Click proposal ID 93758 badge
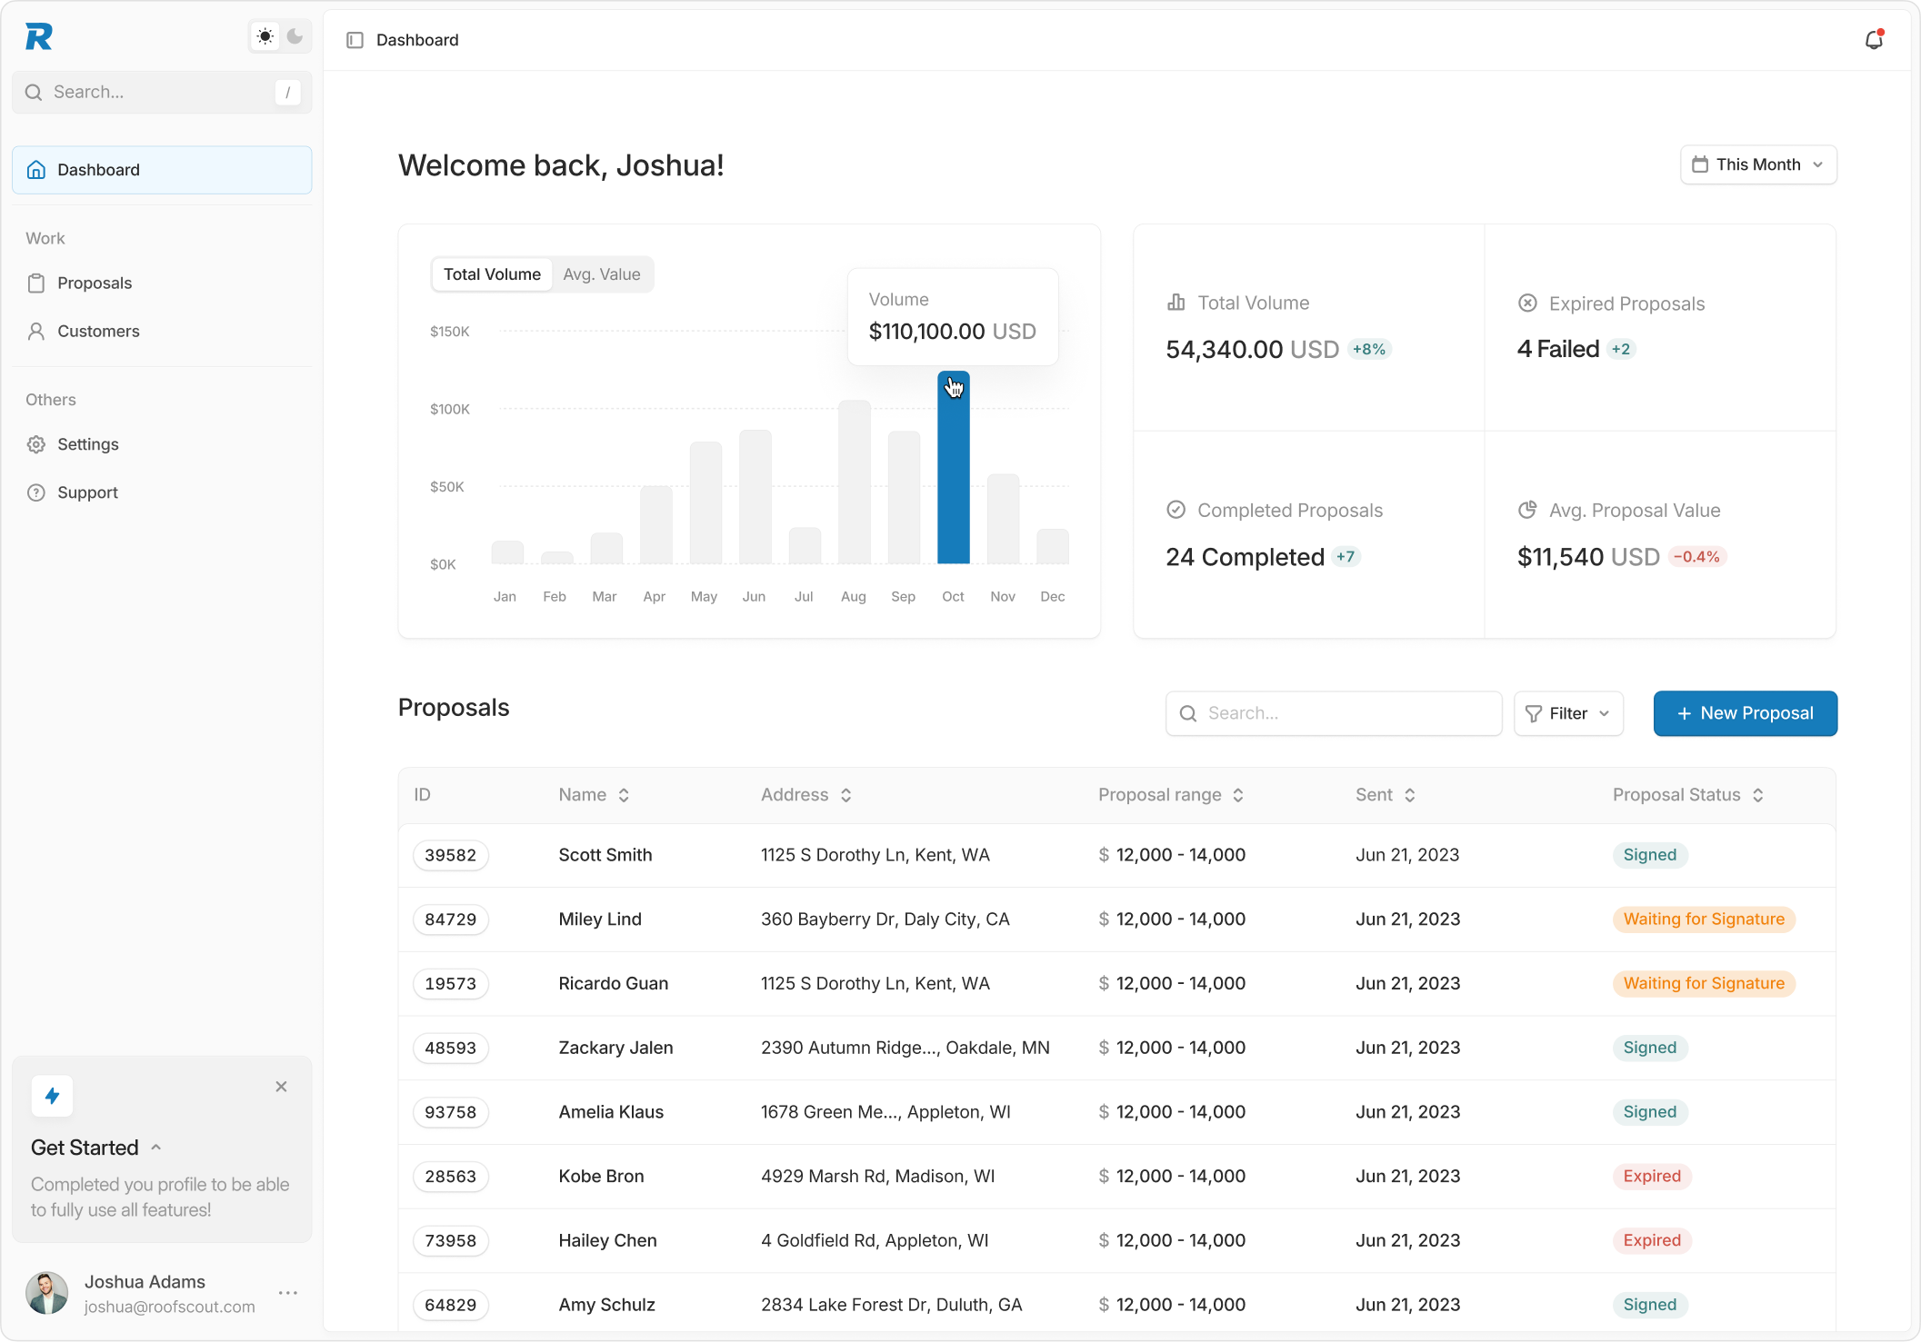 [451, 1112]
